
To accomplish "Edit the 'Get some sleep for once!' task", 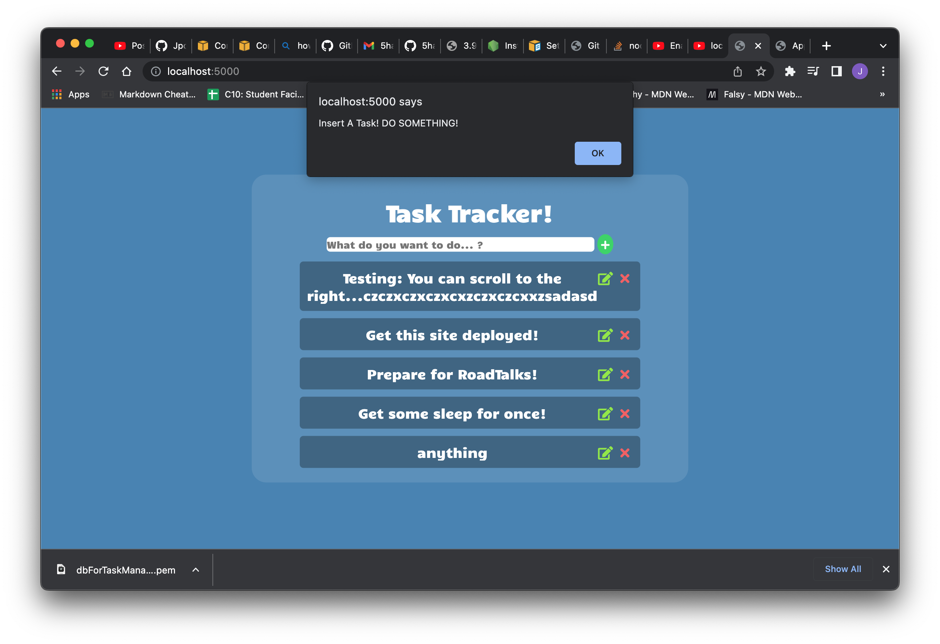I will [605, 414].
